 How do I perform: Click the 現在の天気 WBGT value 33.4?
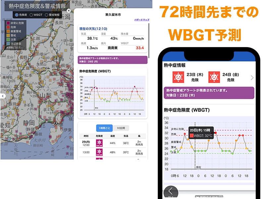click(x=140, y=48)
